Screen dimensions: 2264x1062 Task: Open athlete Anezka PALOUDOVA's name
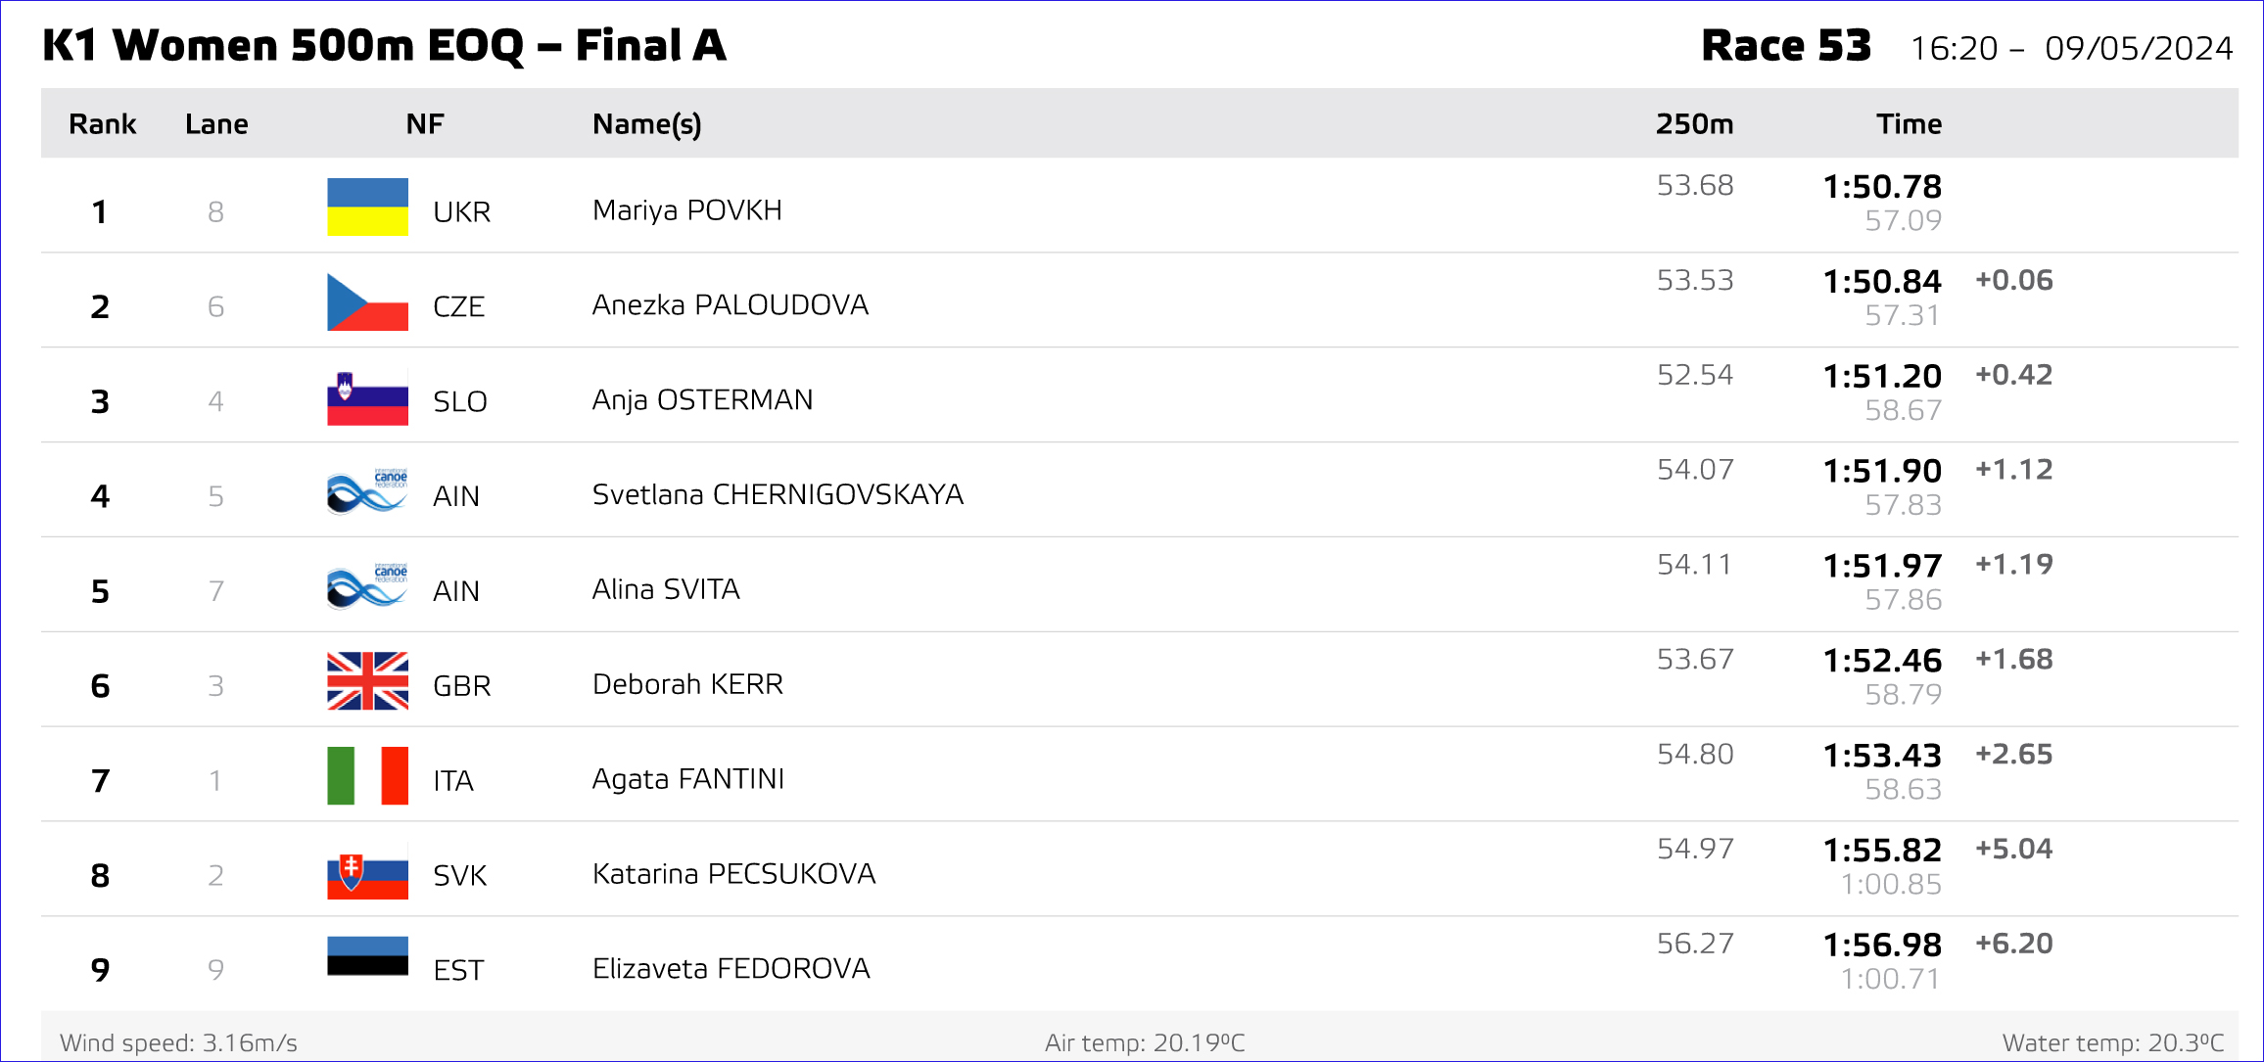tap(731, 305)
